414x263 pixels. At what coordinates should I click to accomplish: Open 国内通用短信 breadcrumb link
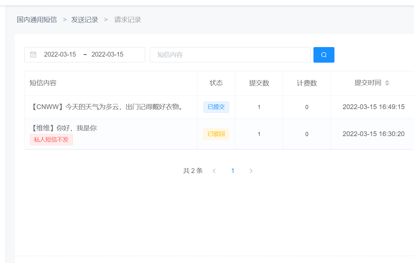point(37,20)
